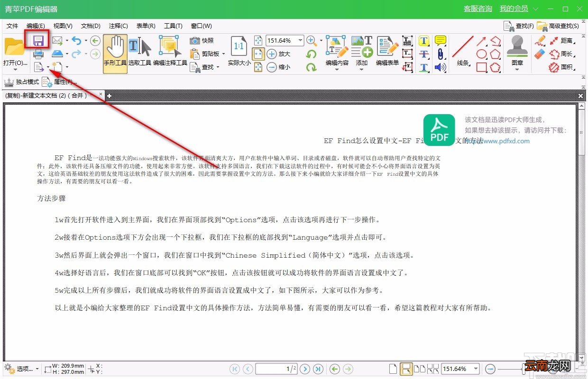Screen dimensions: 588x379
Task: Open 属性(P) properties panel
Action: (60, 82)
